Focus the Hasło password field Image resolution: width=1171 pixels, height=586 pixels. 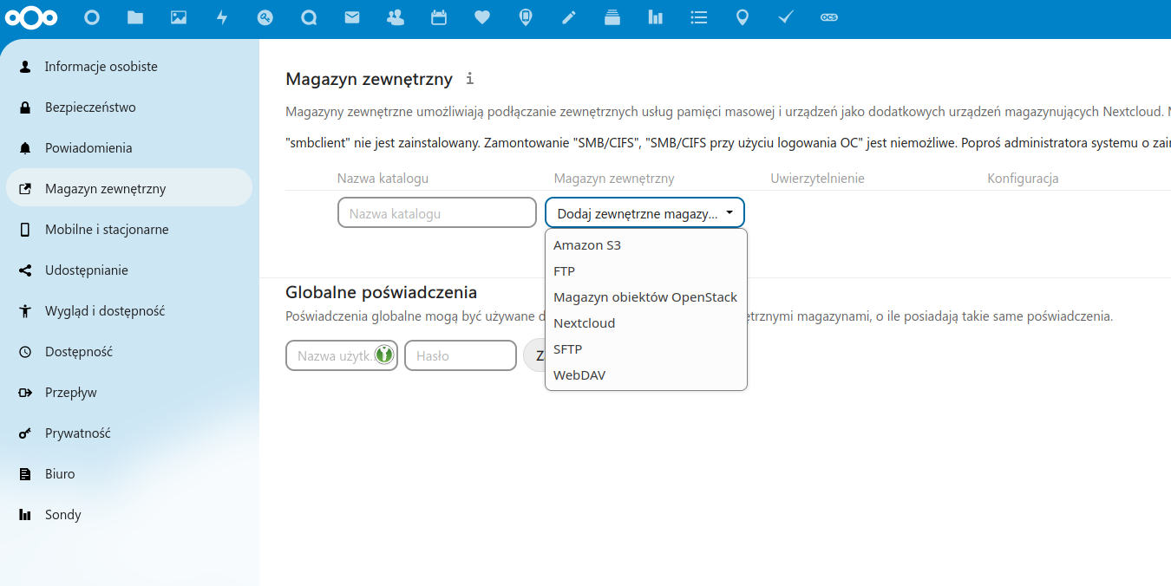(460, 355)
